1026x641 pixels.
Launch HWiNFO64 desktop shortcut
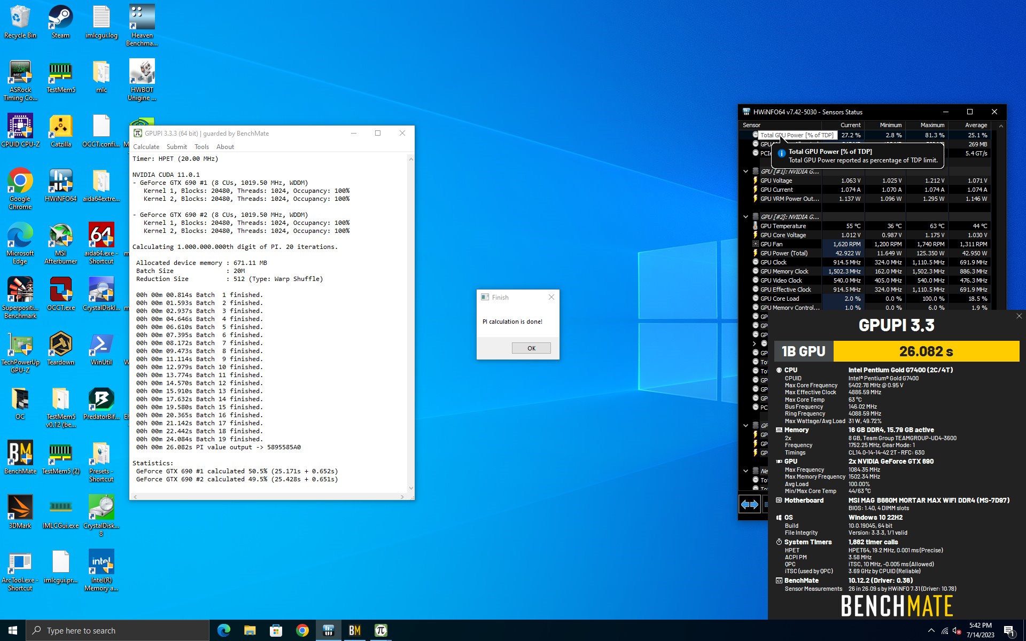(60, 185)
